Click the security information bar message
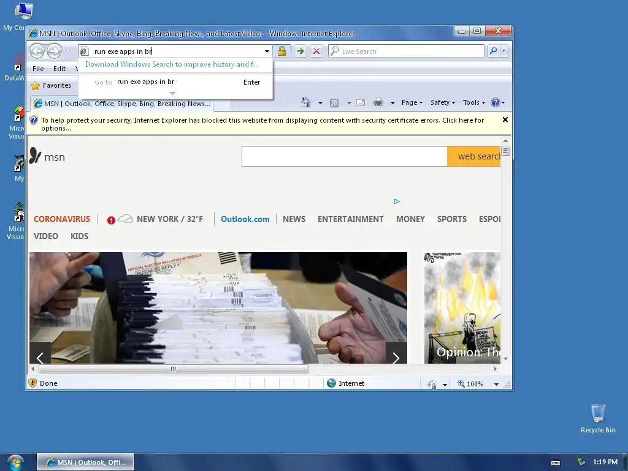Screen dimensions: 628x471 click(x=262, y=124)
